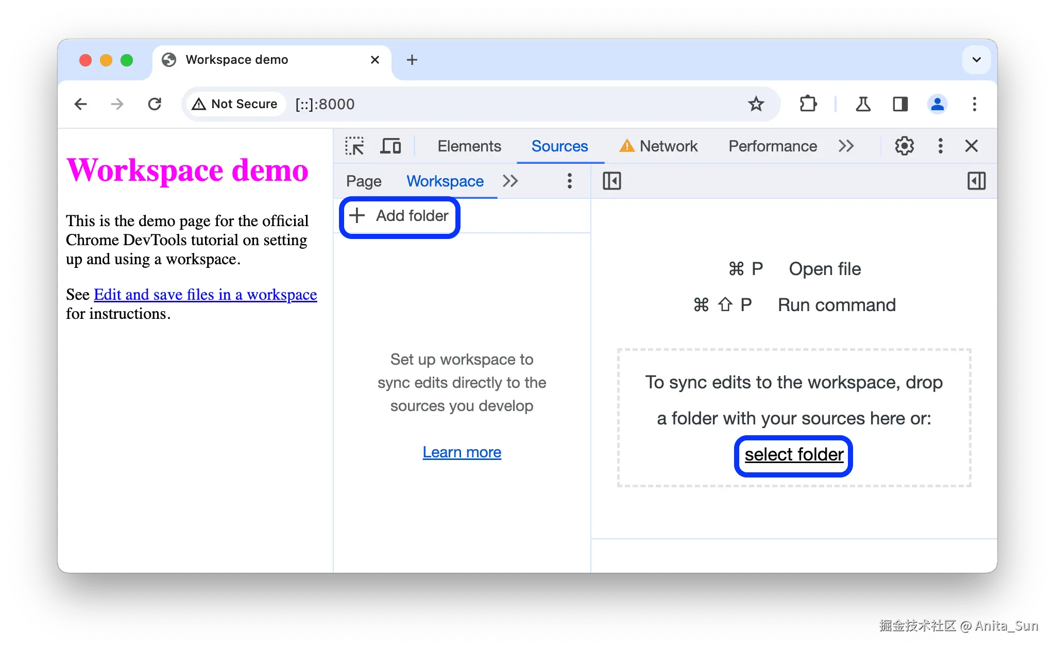The width and height of the screenshot is (1055, 649).
Task: Open the DevTools three-dot customize menu
Action: (940, 146)
